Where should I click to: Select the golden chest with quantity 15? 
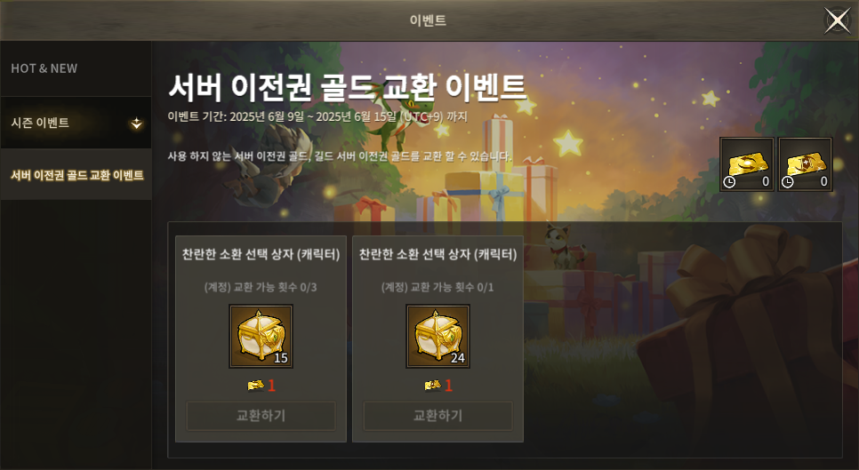point(261,336)
